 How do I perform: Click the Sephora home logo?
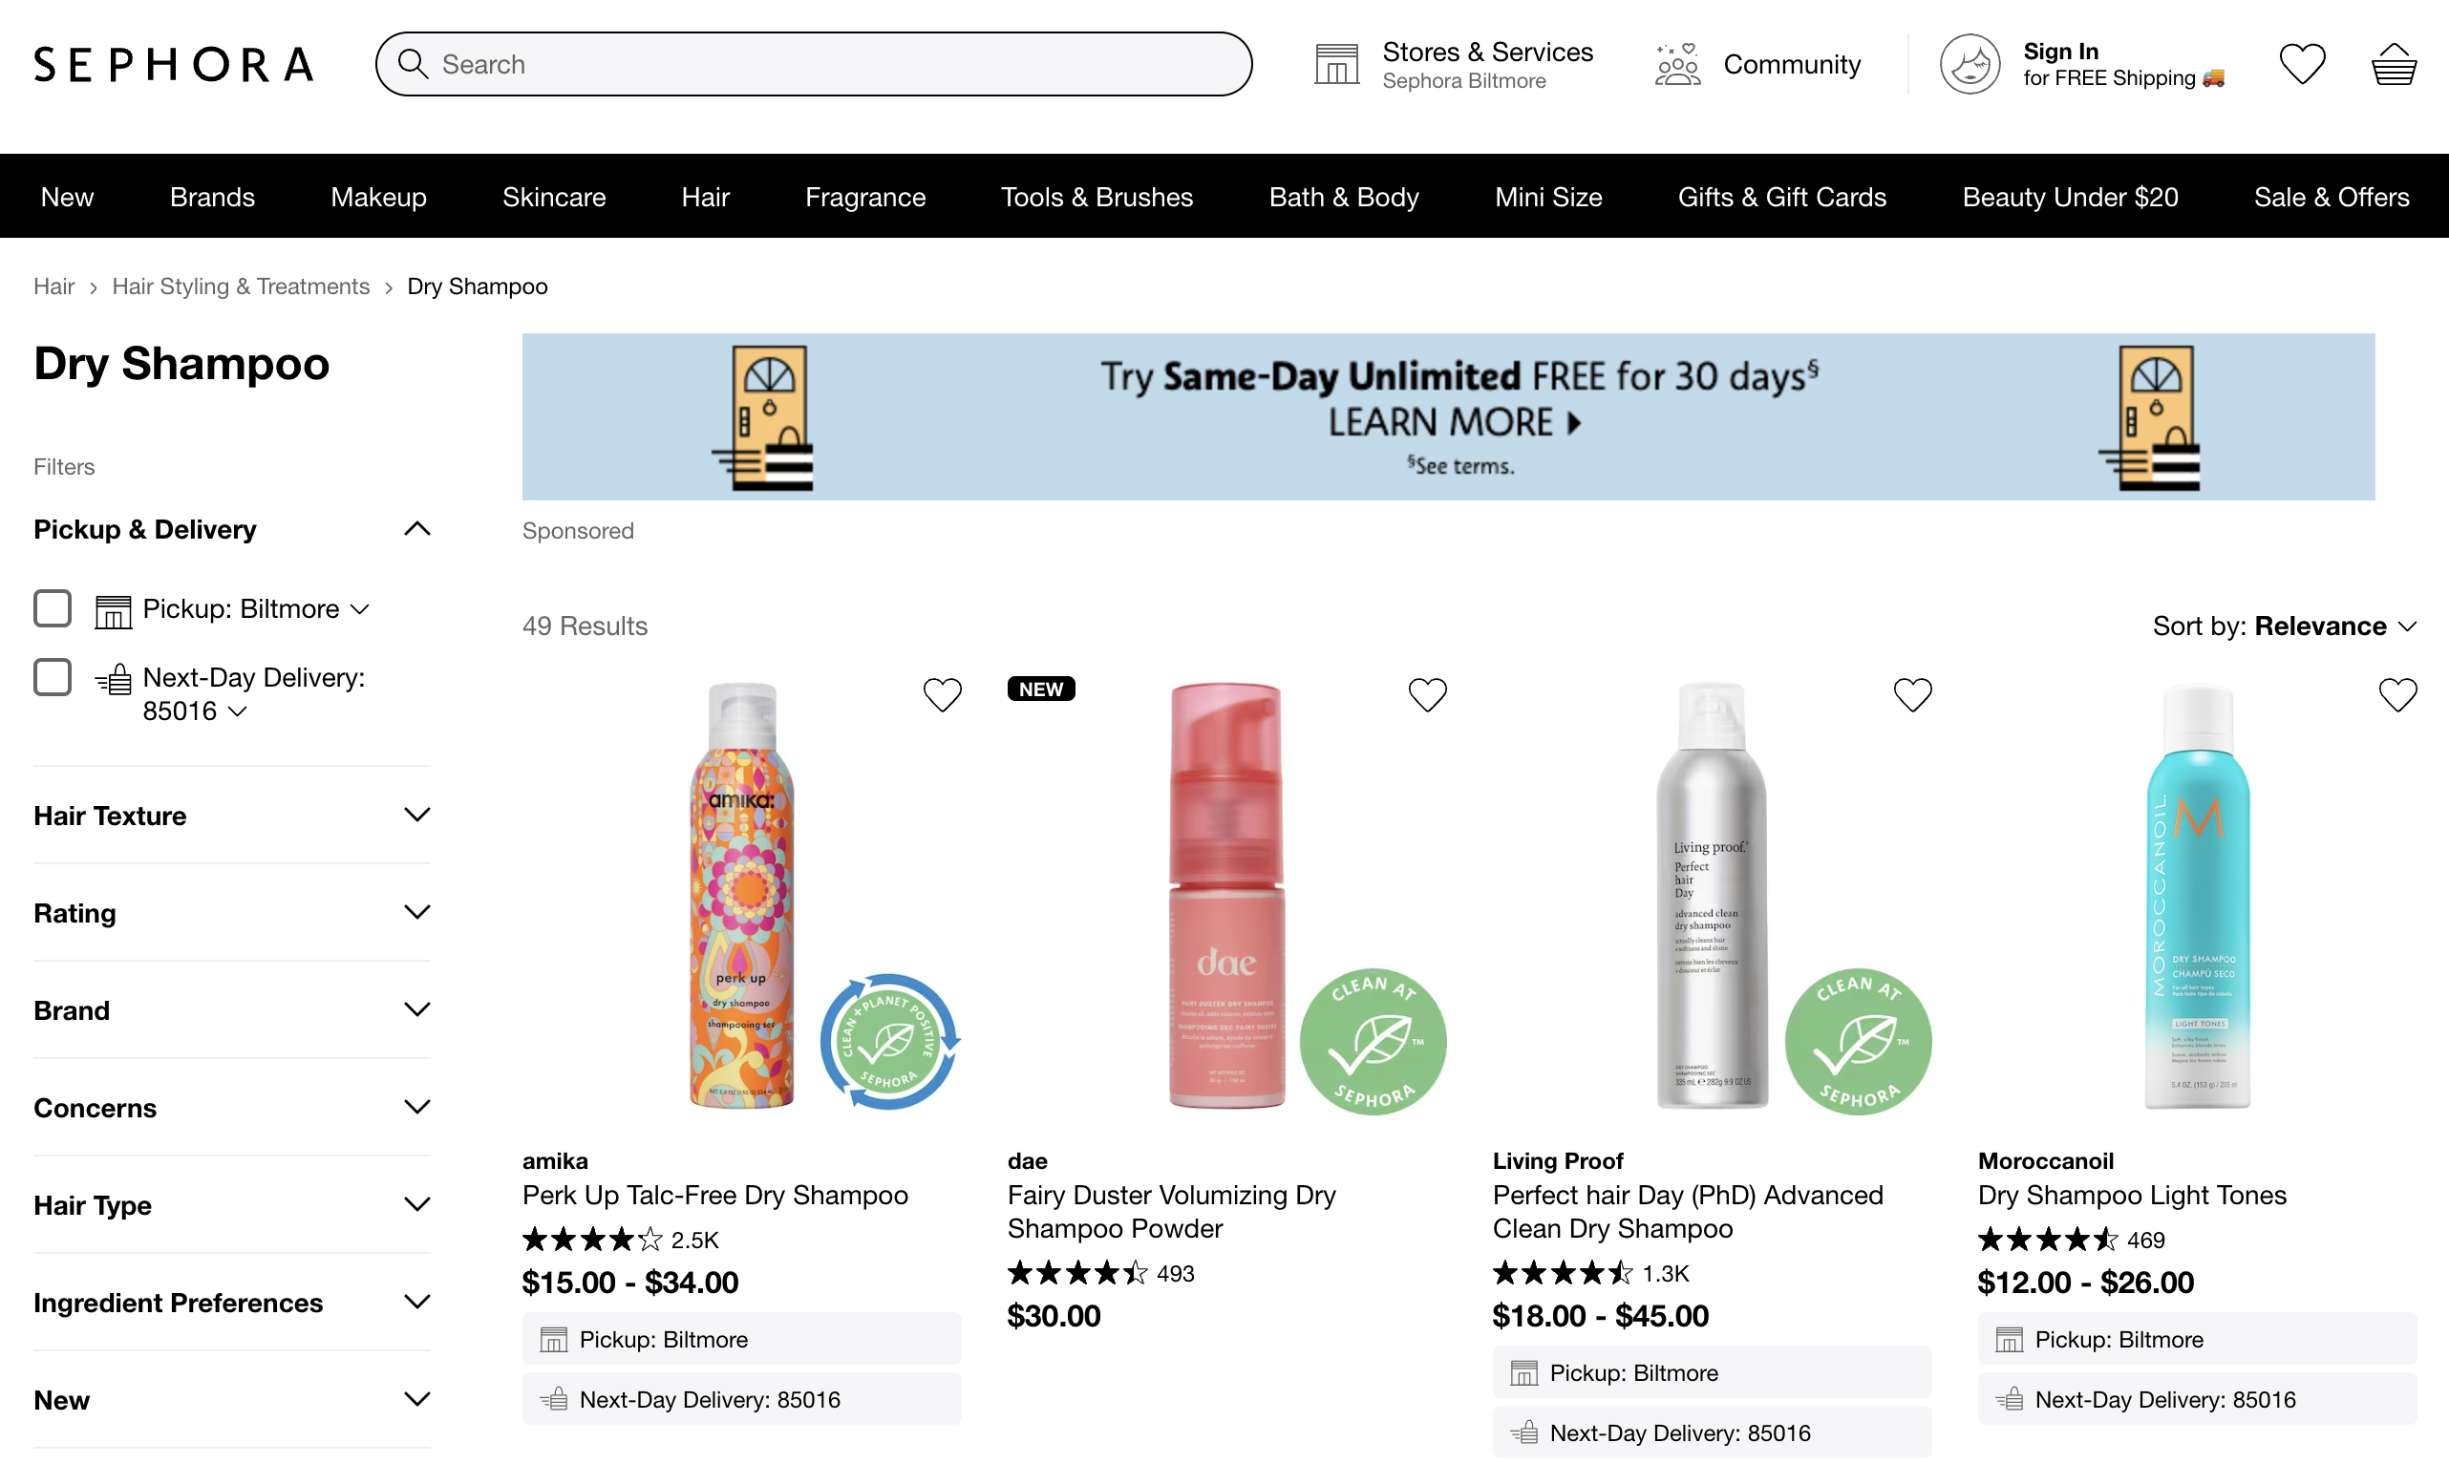coord(172,63)
